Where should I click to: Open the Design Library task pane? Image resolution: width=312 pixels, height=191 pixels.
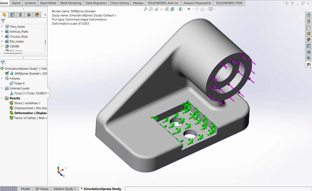point(309,21)
